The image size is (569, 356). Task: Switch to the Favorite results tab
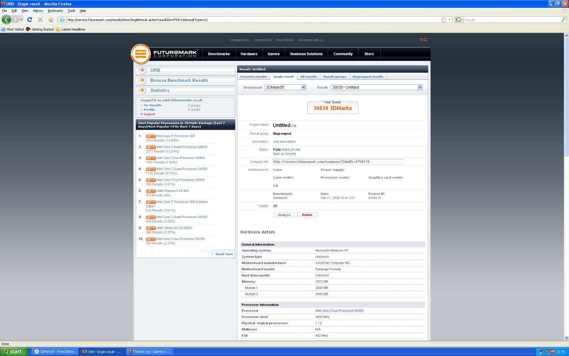[253, 77]
